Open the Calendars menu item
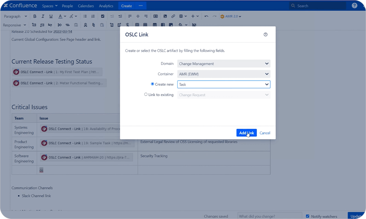 coord(86,5)
